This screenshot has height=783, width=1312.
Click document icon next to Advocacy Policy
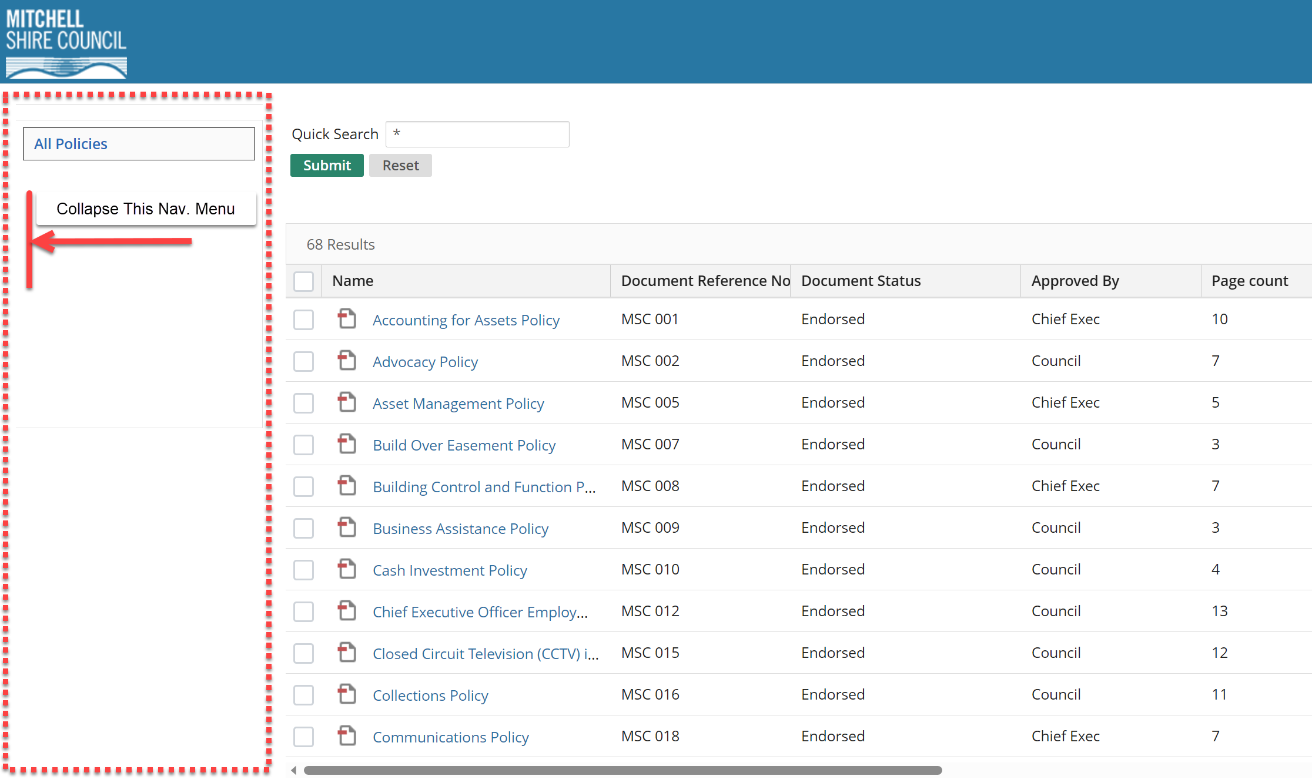pyautogui.click(x=347, y=361)
